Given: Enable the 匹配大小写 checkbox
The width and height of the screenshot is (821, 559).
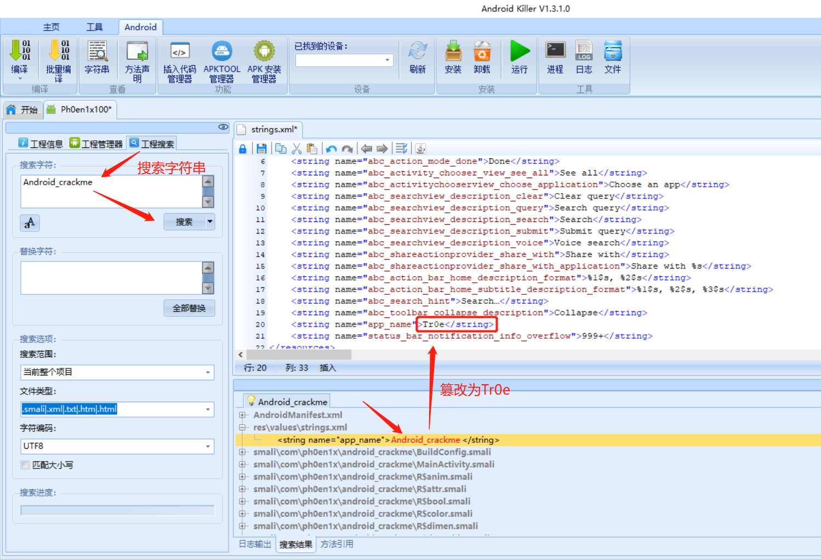Looking at the screenshot, I should click(25, 465).
